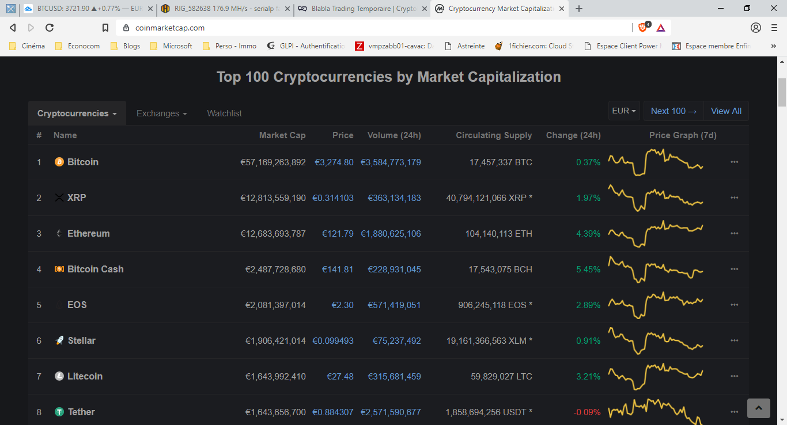The width and height of the screenshot is (787, 425).
Task: Open the Bitcoin Cash name link
Action: [x=95, y=270]
